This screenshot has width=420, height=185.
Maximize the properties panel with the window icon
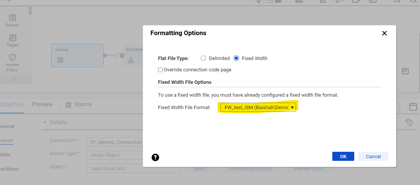pyautogui.click(x=413, y=107)
